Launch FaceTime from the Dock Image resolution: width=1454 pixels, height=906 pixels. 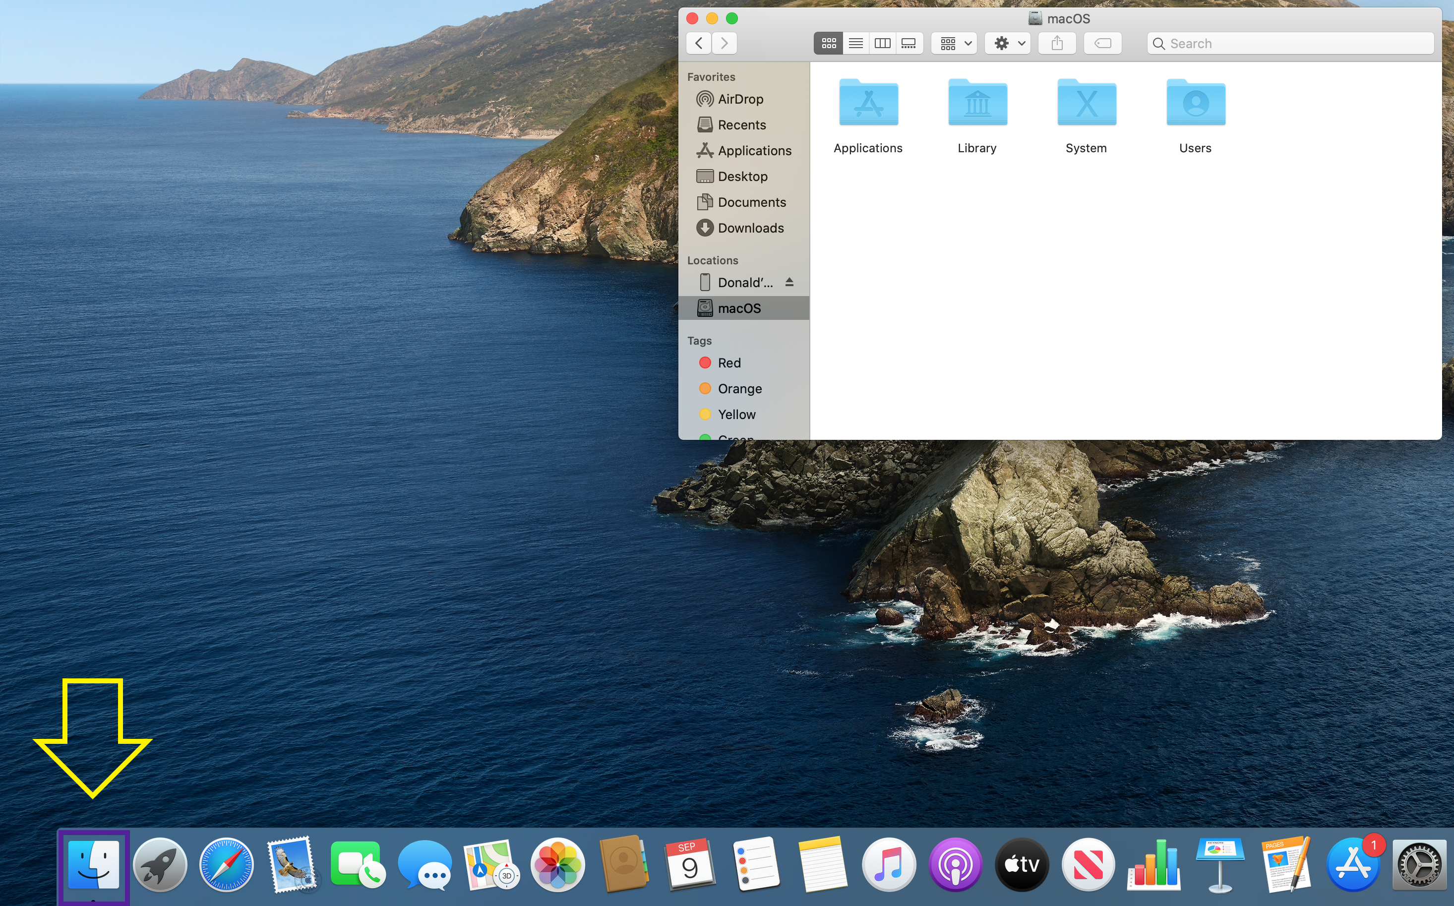tap(358, 865)
